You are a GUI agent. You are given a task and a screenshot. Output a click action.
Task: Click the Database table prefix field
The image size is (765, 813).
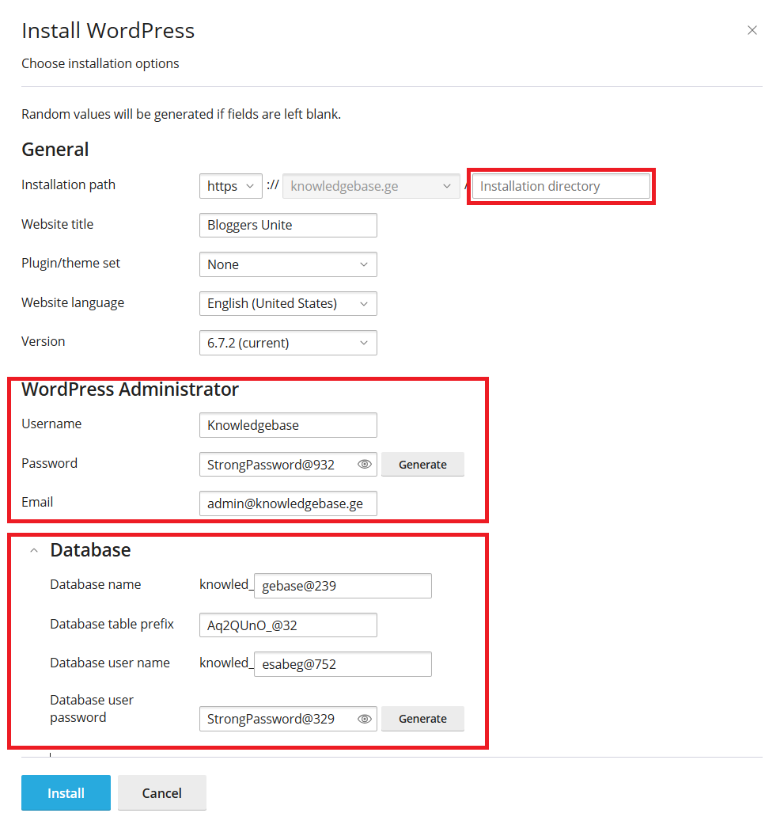(288, 625)
